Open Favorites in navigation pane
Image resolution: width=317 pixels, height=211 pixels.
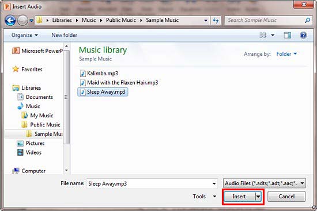tap(27, 70)
